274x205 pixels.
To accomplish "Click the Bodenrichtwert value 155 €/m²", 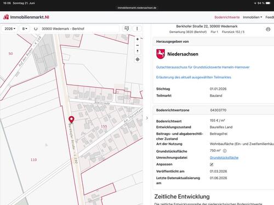I will 217,121.
